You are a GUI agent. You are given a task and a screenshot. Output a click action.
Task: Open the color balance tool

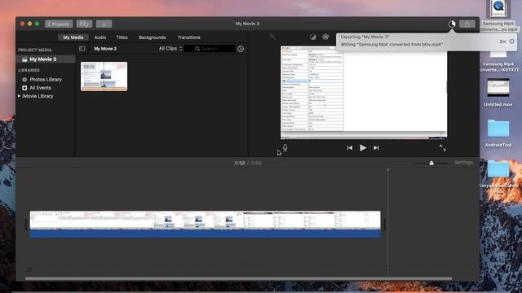coord(313,37)
